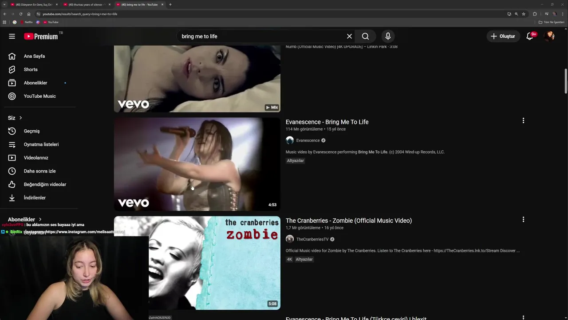Open media controls icon in Chrome toolbar
This screenshot has height=320, width=568.
coord(546,14)
